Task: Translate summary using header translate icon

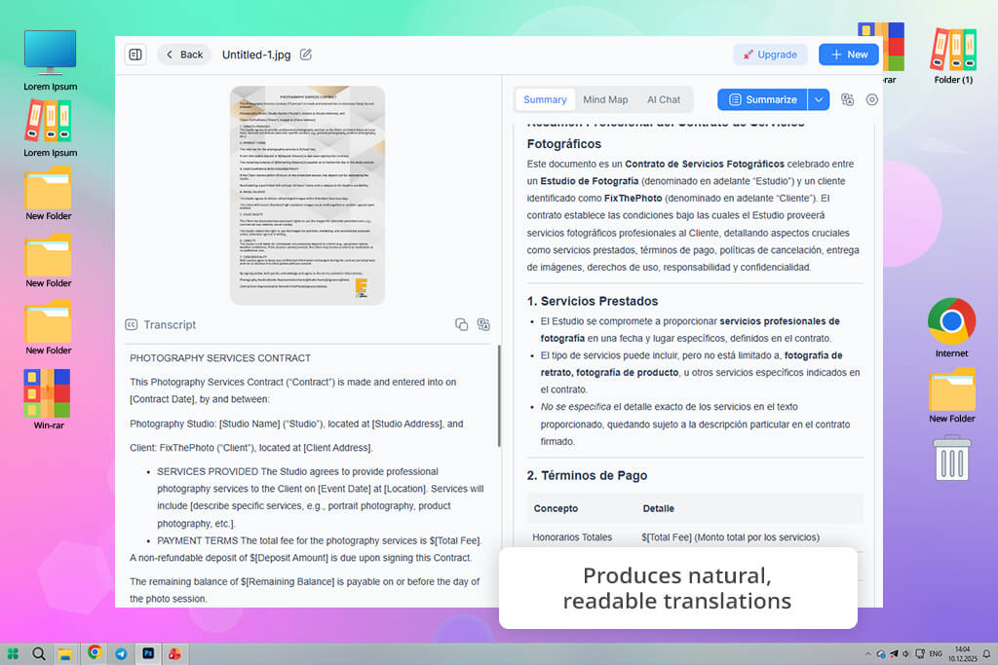Action: (847, 100)
